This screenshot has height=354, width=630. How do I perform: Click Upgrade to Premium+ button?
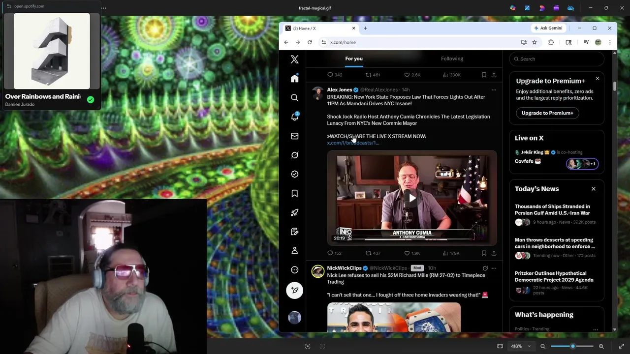coord(547,113)
